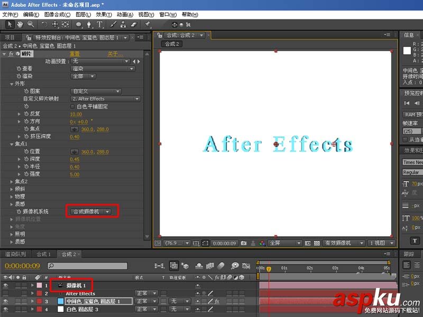Enable the 白色平铺固定 checkbox

[x=72, y=107]
